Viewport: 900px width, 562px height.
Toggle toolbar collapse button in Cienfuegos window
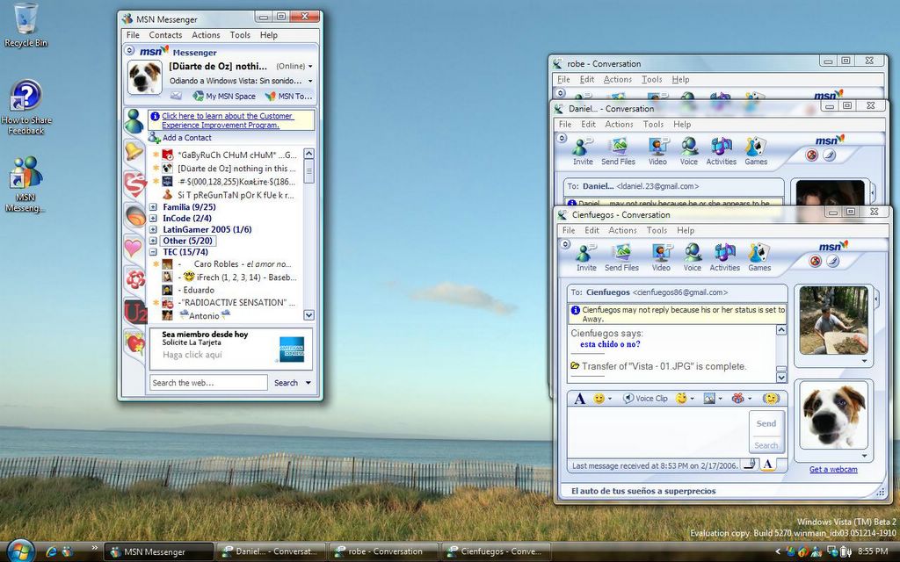click(565, 244)
